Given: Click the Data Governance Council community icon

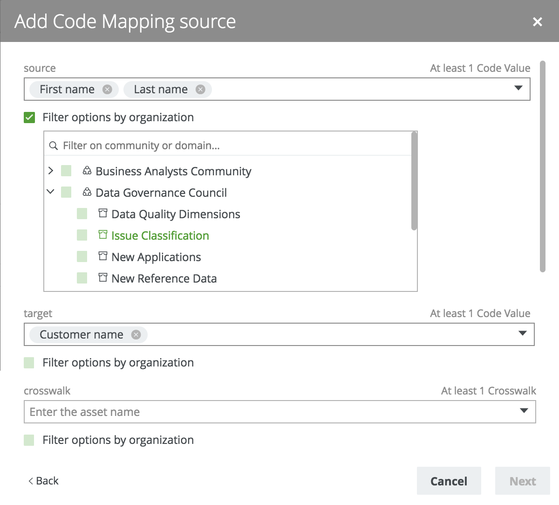Looking at the screenshot, I should click(87, 193).
